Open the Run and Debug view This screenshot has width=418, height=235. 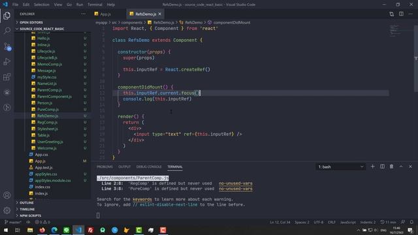tap(7, 61)
